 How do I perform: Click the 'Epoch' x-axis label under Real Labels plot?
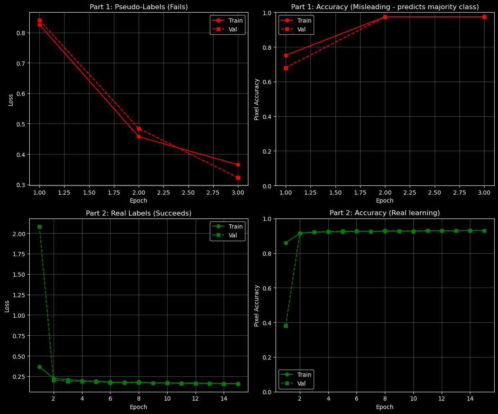tap(139, 407)
